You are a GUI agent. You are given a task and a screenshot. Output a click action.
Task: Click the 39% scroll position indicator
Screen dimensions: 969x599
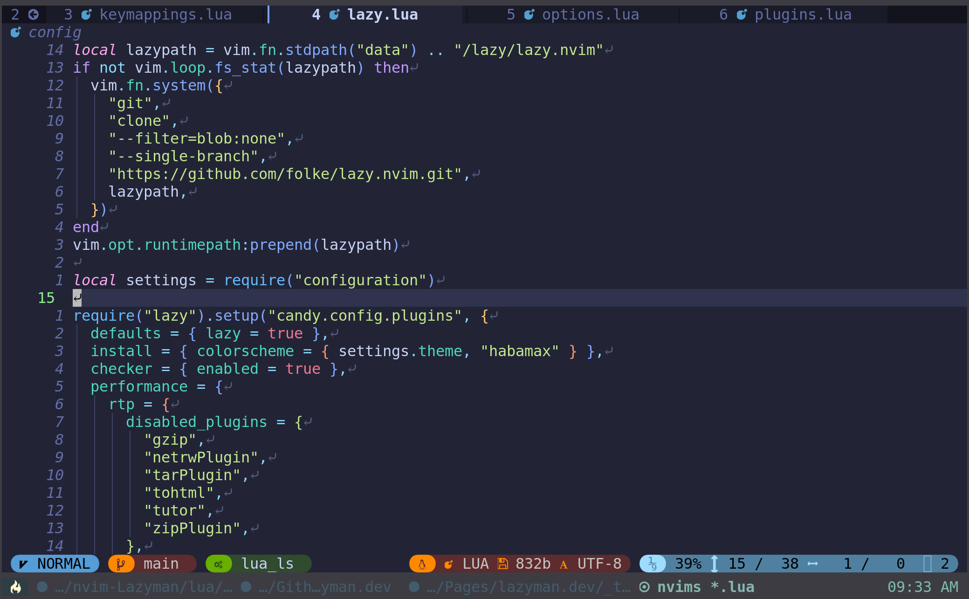coord(688,564)
